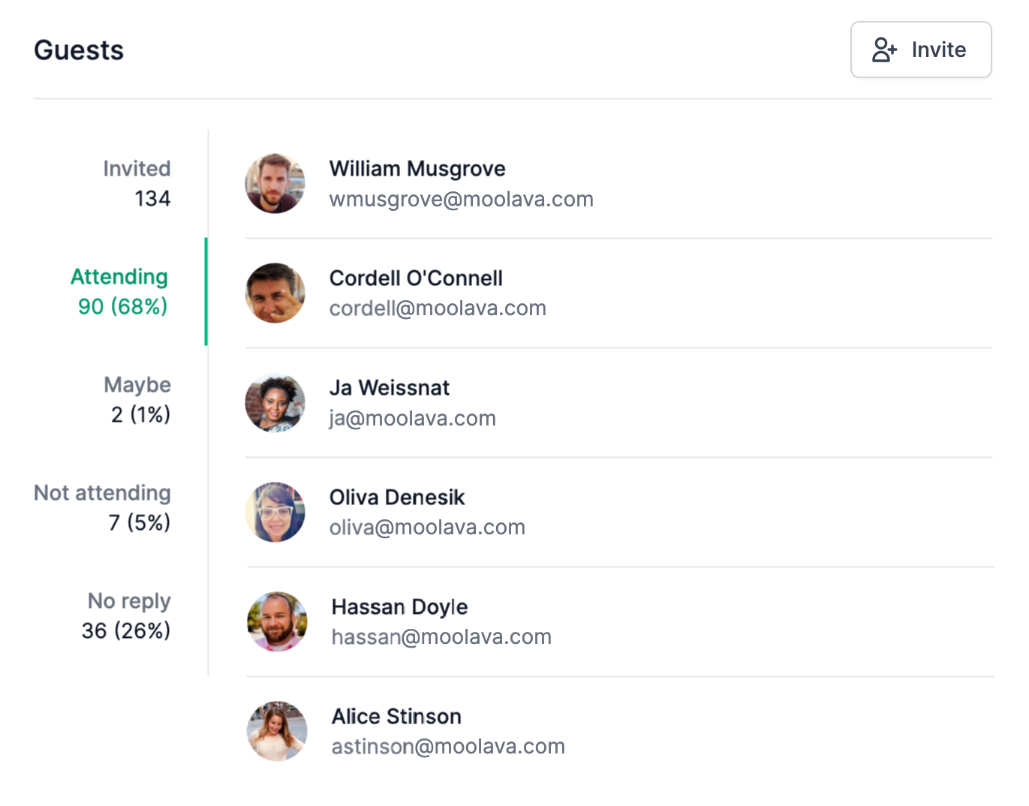1029x806 pixels.
Task: Click the Guests heading
Action: [79, 50]
